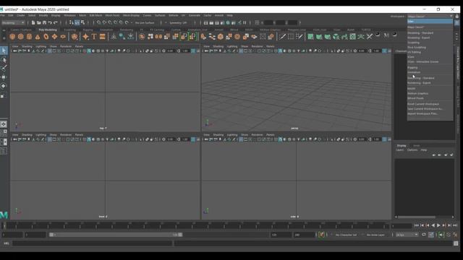Click the Open Scene folder icon

point(38,22)
